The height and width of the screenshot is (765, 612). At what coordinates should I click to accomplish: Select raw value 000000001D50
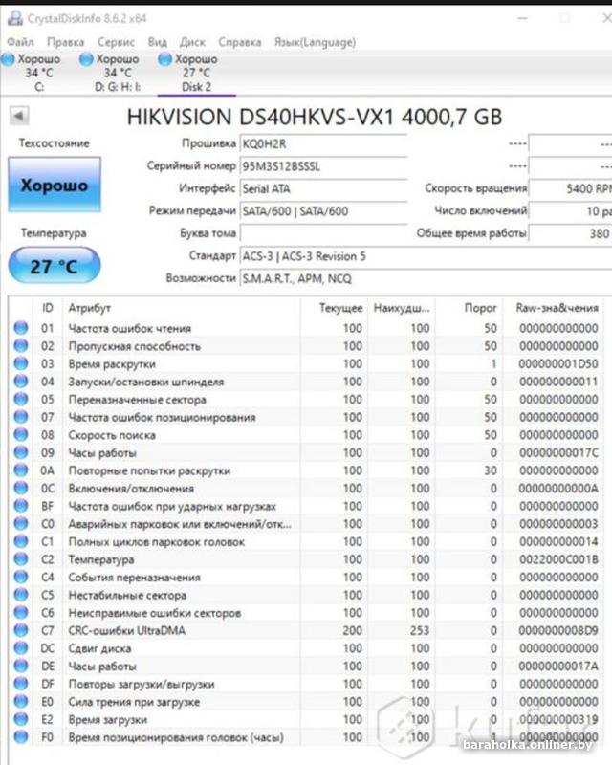[558, 364]
